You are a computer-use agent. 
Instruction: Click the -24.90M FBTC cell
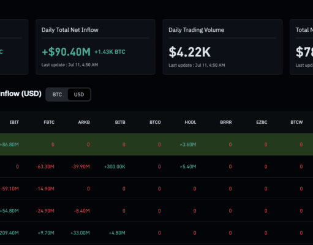[x=45, y=211]
